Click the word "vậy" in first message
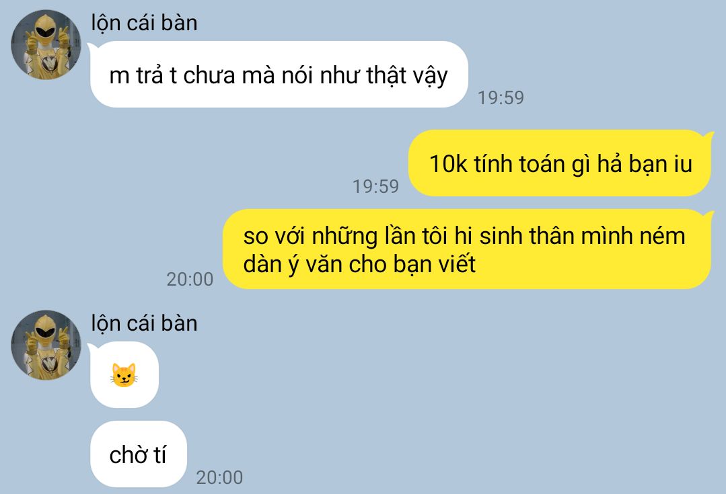 point(430,76)
